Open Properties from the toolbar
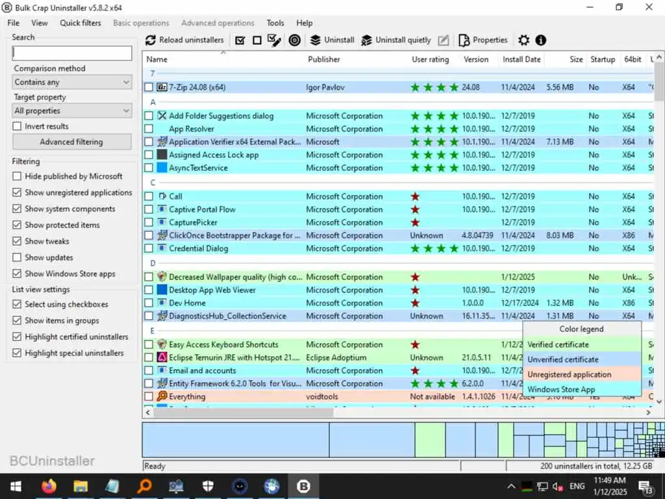665x499 pixels. click(483, 40)
